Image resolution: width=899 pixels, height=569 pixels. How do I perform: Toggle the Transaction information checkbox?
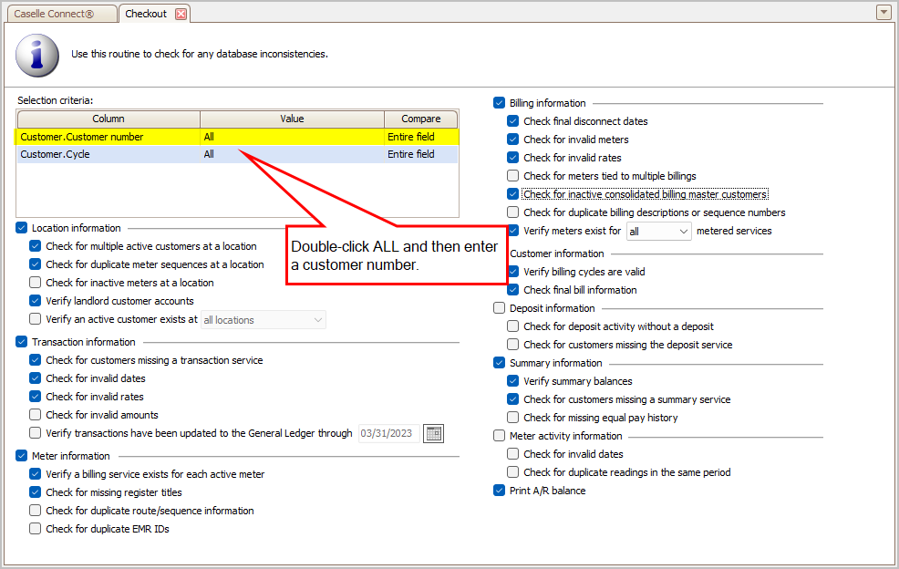point(22,342)
